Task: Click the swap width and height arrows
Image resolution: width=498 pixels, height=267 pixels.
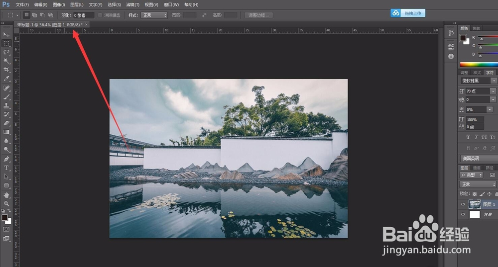Action: 204,15
